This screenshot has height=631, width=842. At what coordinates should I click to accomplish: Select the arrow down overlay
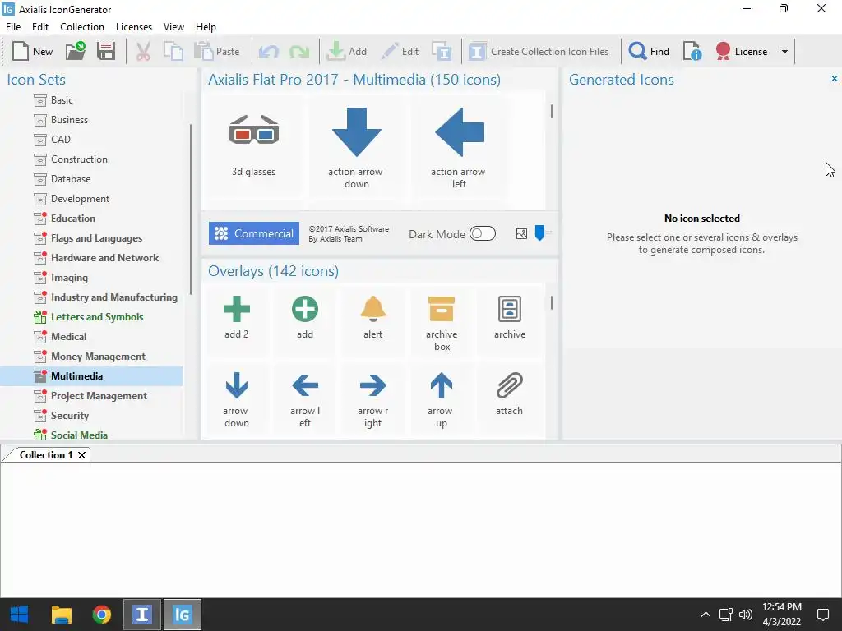tap(236, 400)
